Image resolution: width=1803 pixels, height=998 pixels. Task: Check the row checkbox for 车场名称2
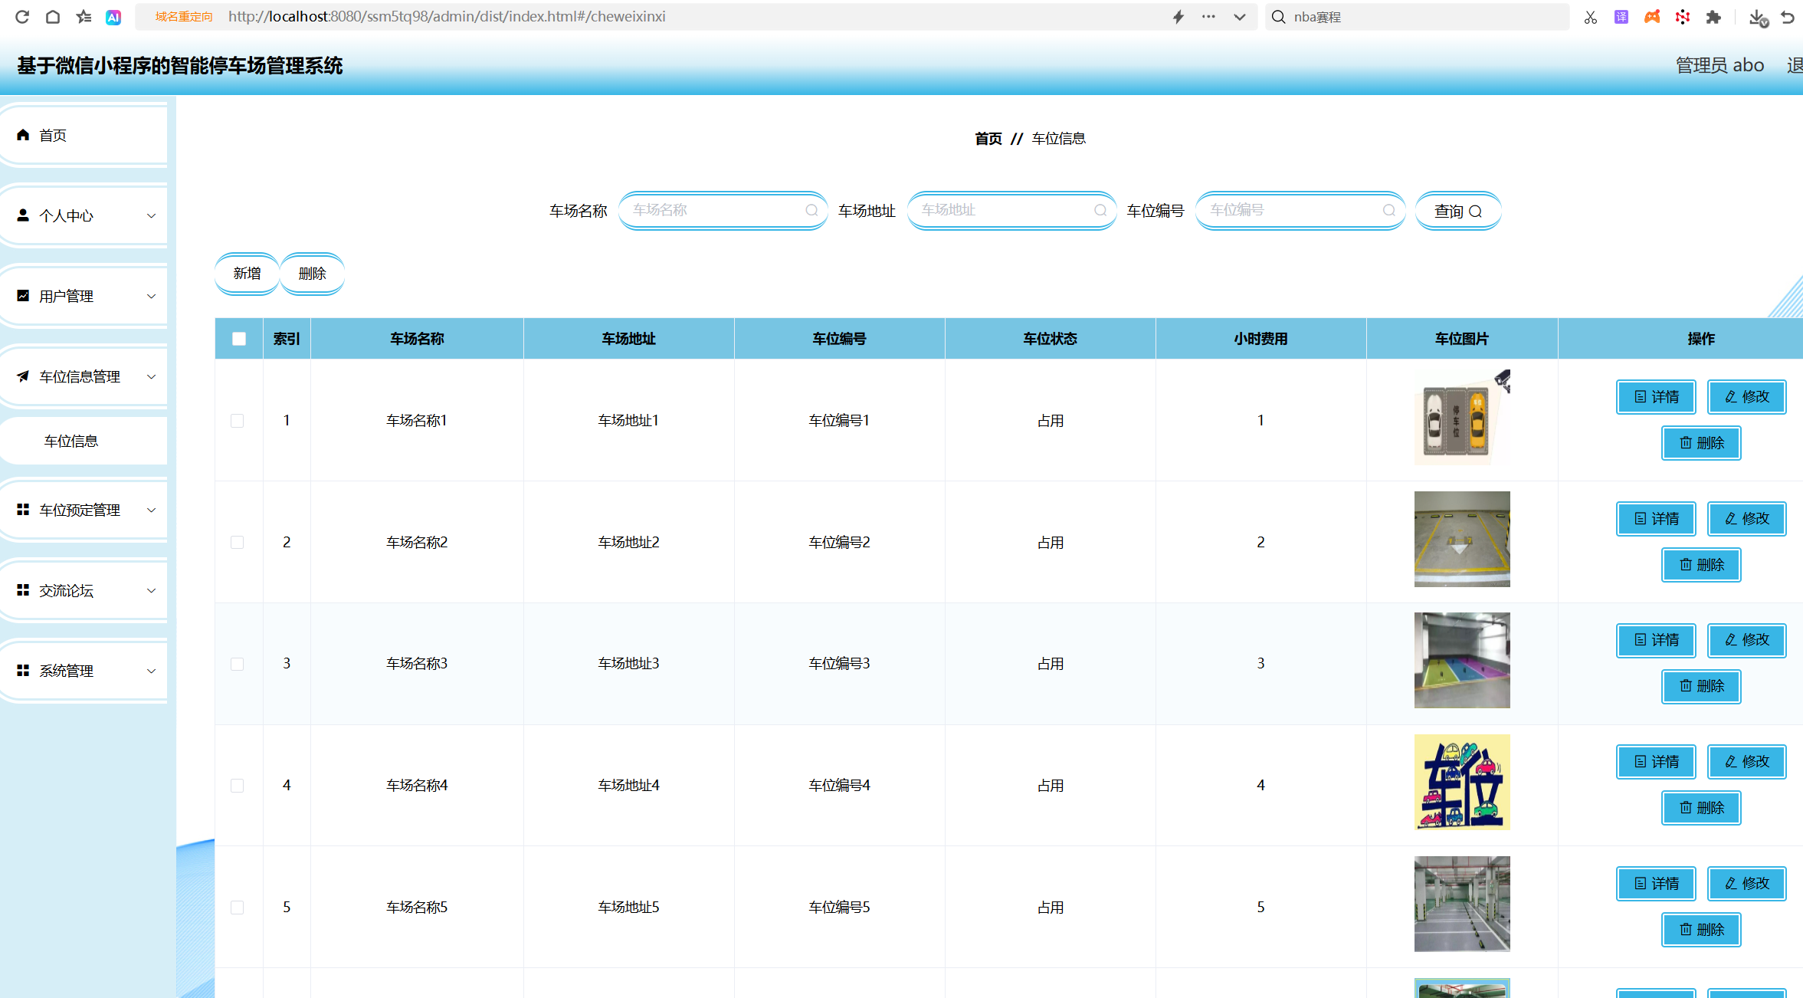(x=238, y=543)
